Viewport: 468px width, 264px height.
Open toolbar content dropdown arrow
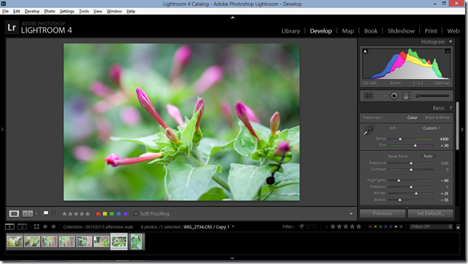click(351, 214)
